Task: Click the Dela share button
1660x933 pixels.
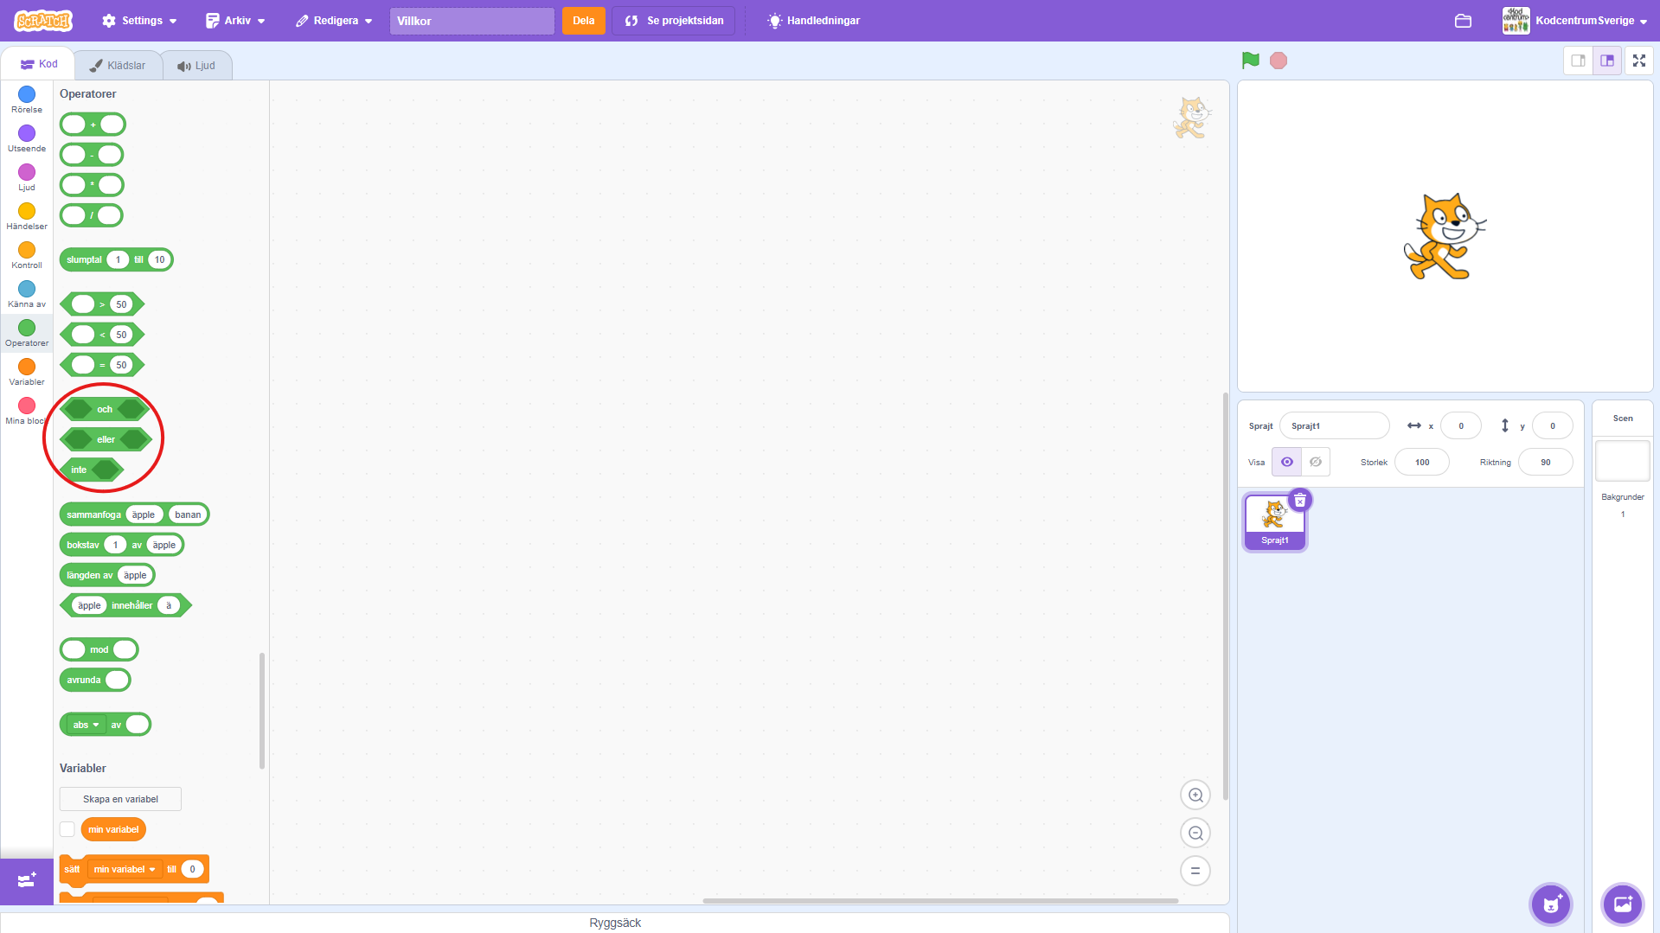Action: coord(584,21)
